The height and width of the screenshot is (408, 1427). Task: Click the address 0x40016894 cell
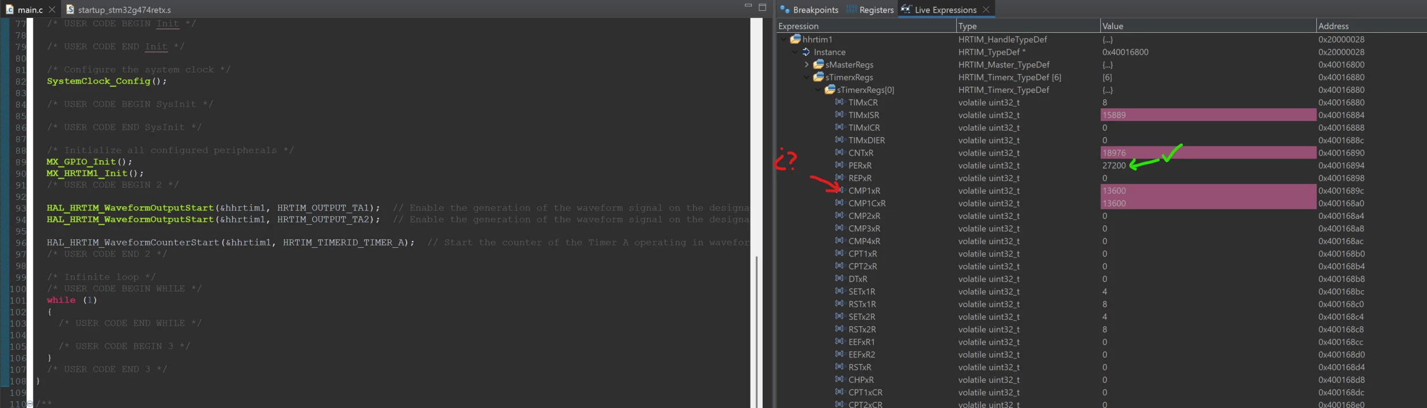pos(1341,165)
